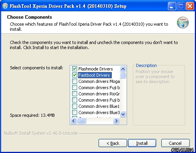Click the horizontal scroll left arrow
196x153 pixels.
coord(74,121)
